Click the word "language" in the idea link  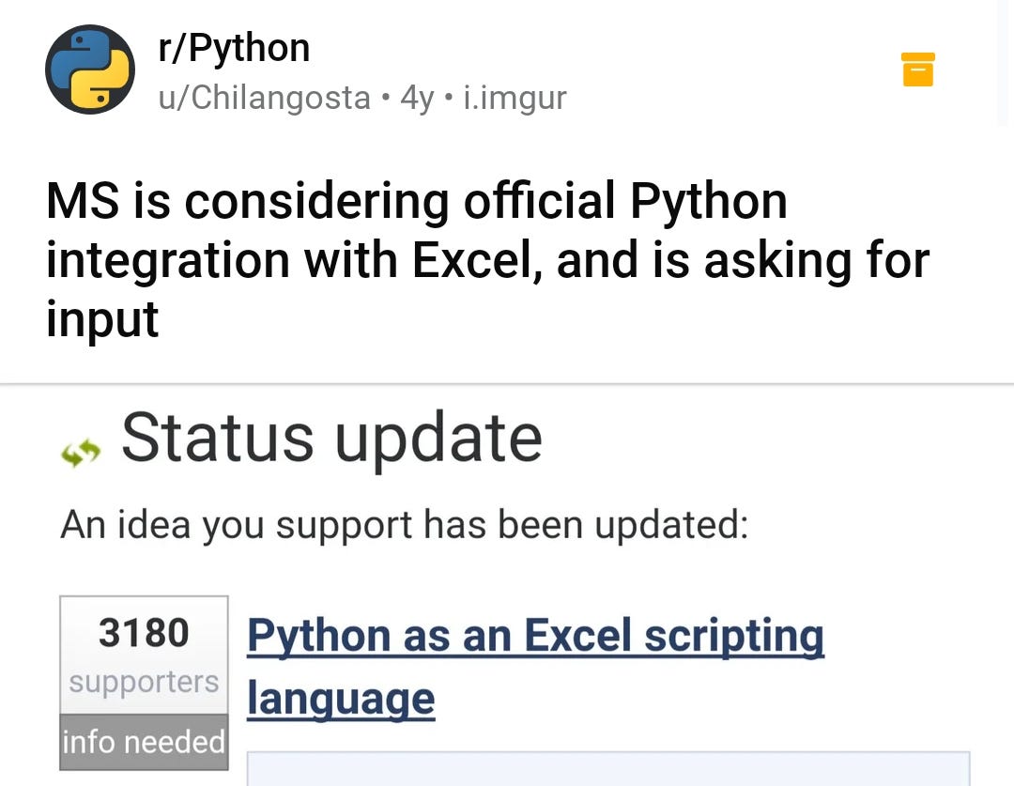coord(341,699)
